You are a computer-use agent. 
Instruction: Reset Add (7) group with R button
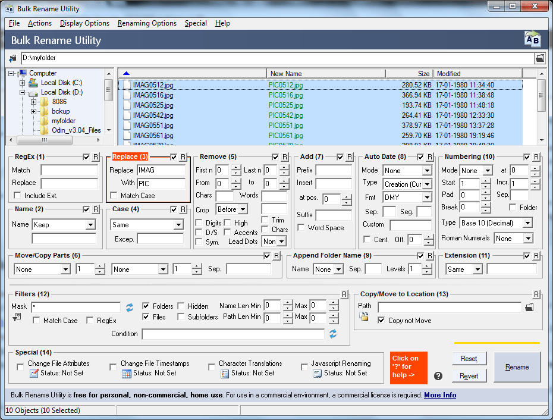(350, 157)
